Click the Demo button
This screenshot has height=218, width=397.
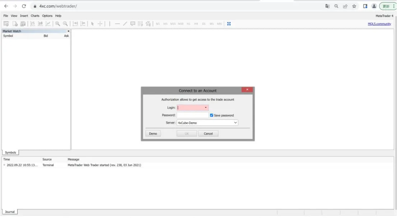(x=153, y=133)
